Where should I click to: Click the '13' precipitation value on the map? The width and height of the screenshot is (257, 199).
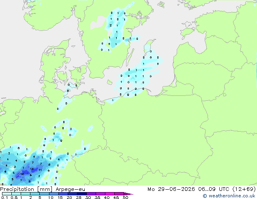32,169
